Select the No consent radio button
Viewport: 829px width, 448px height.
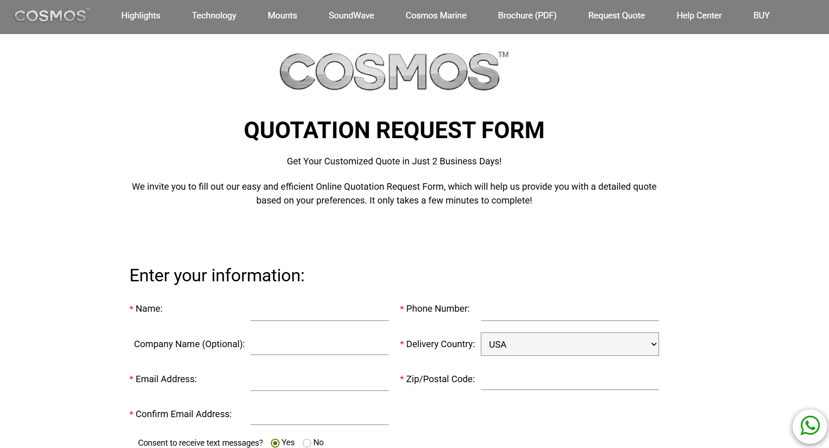[x=307, y=442]
